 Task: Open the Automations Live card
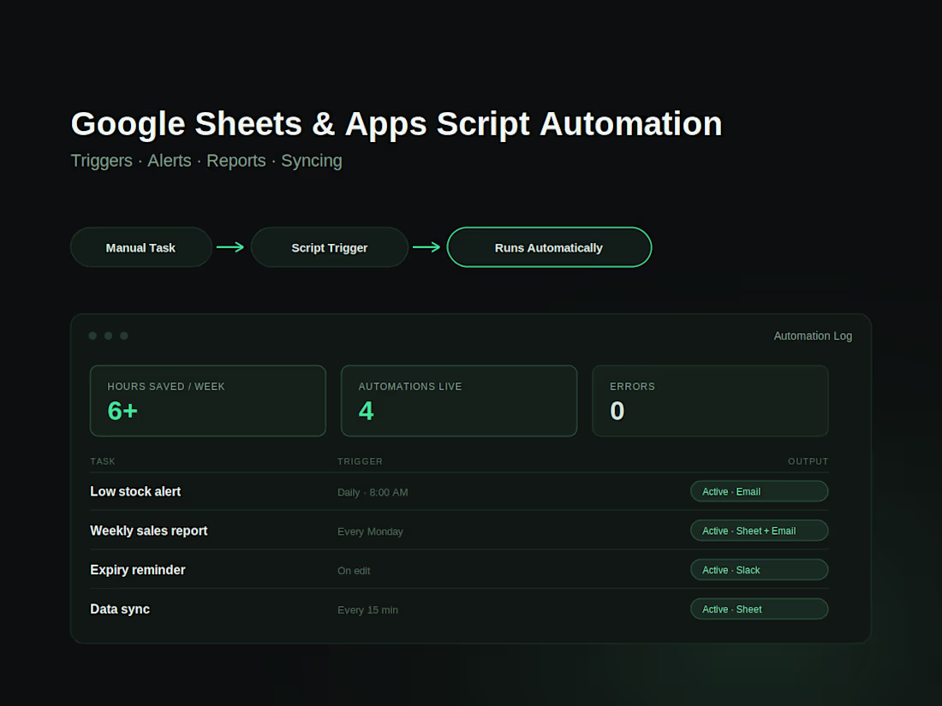point(459,401)
